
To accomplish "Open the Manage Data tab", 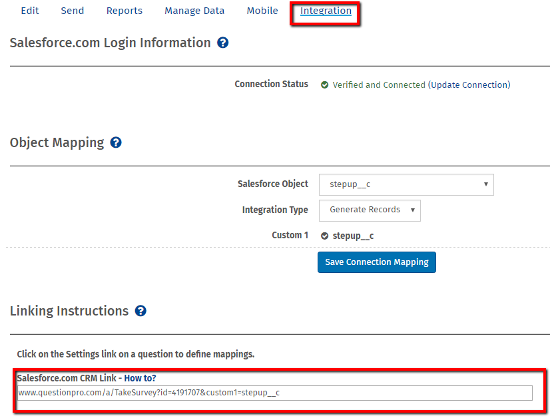I will click(194, 11).
